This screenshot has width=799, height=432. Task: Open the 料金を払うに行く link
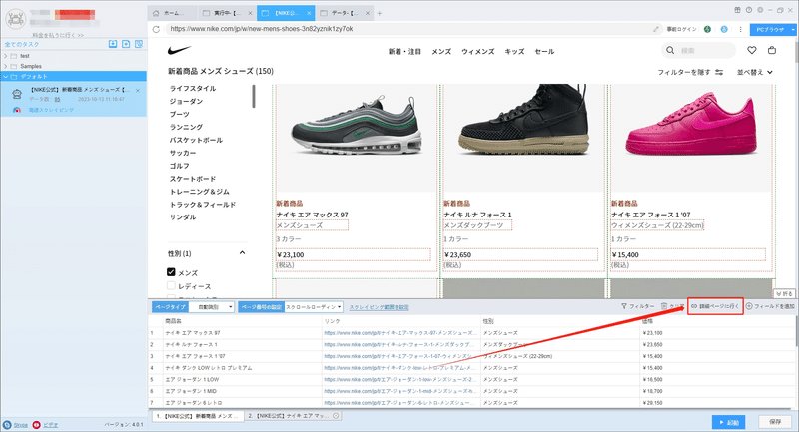(x=58, y=35)
